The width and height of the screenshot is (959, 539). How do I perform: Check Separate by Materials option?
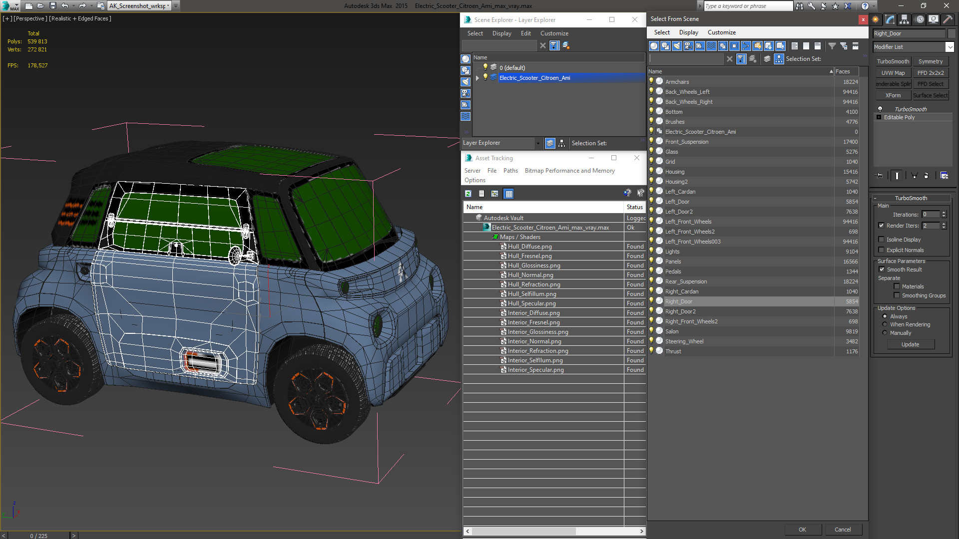pyautogui.click(x=897, y=286)
